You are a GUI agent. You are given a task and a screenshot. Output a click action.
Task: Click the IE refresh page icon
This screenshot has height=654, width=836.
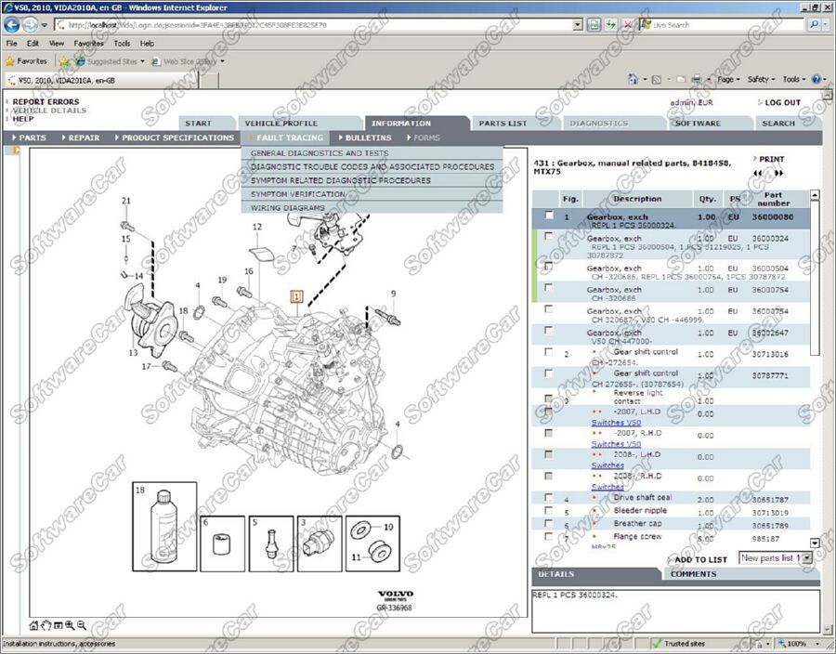611,25
